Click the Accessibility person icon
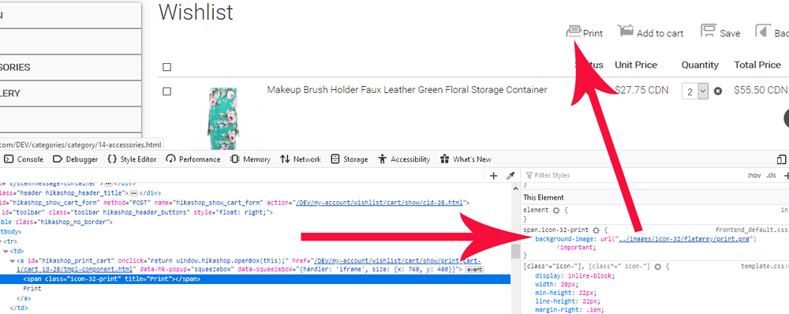 point(383,159)
